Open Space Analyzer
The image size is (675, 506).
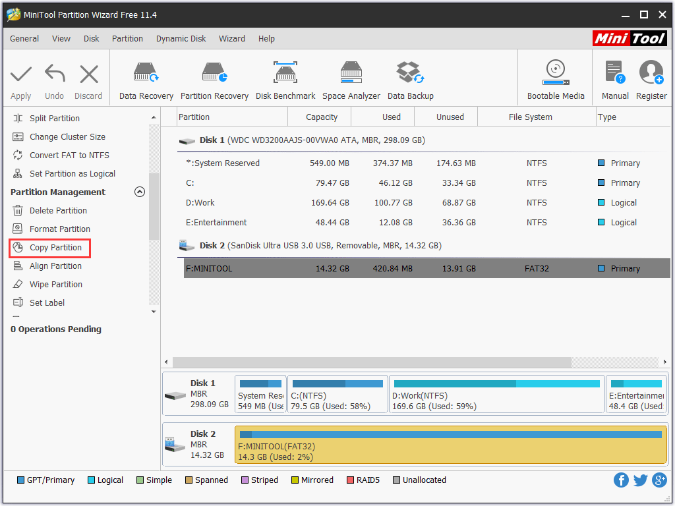point(351,80)
